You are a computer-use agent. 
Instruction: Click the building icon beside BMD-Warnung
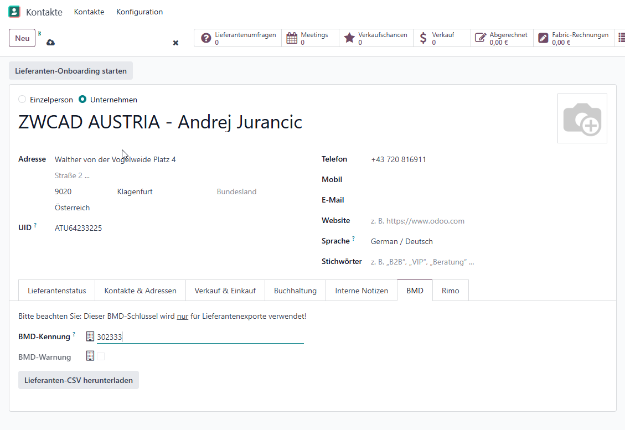(x=90, y=355)
